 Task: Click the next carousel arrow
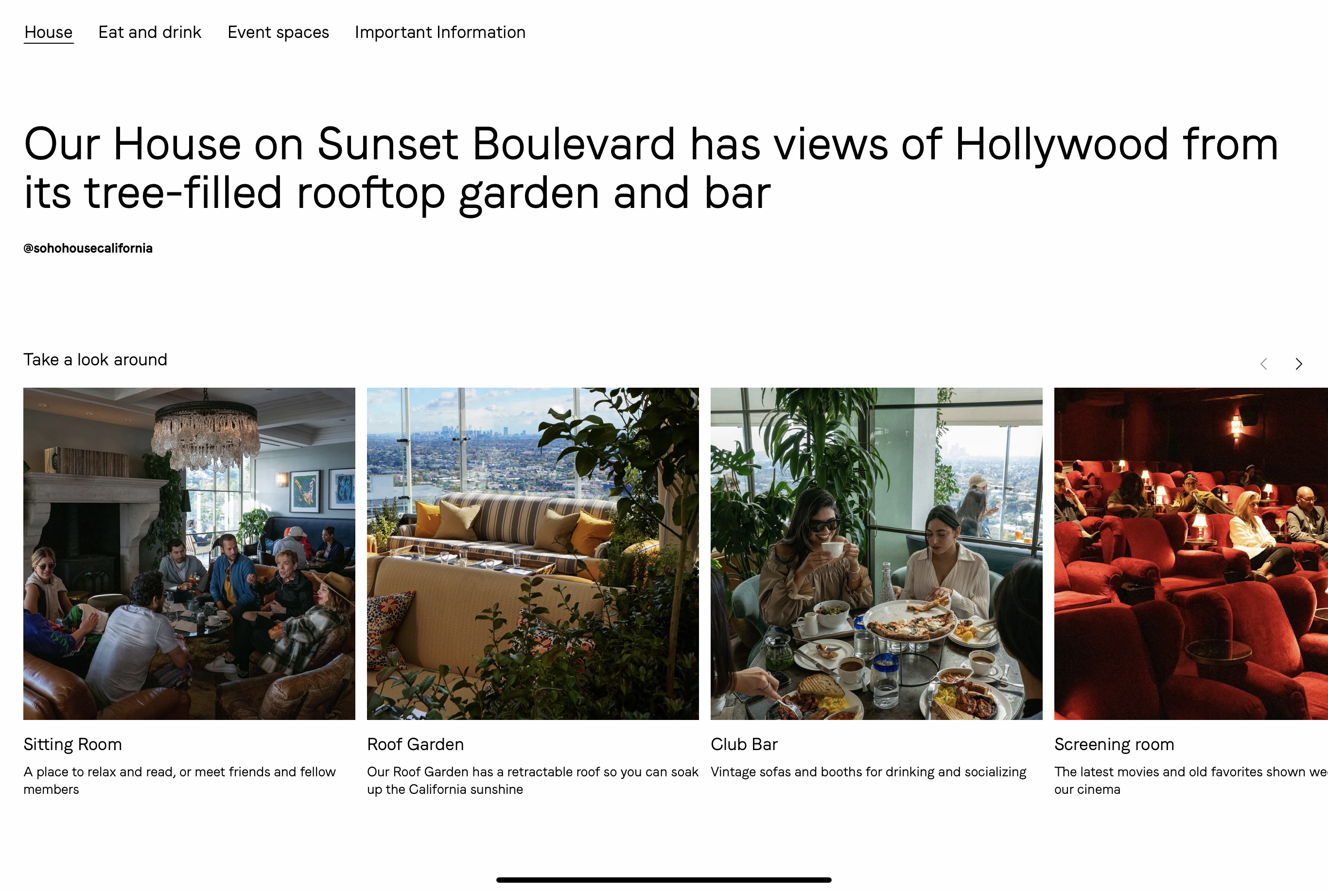coord(1298,364)
